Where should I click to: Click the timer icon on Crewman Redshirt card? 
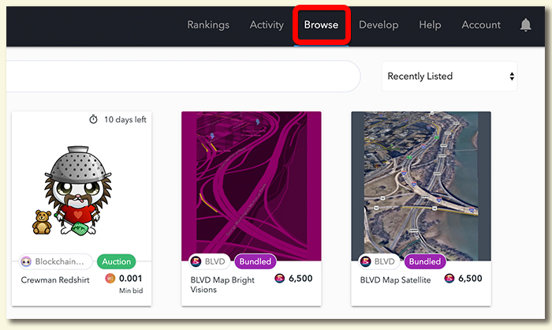[93, 120]
